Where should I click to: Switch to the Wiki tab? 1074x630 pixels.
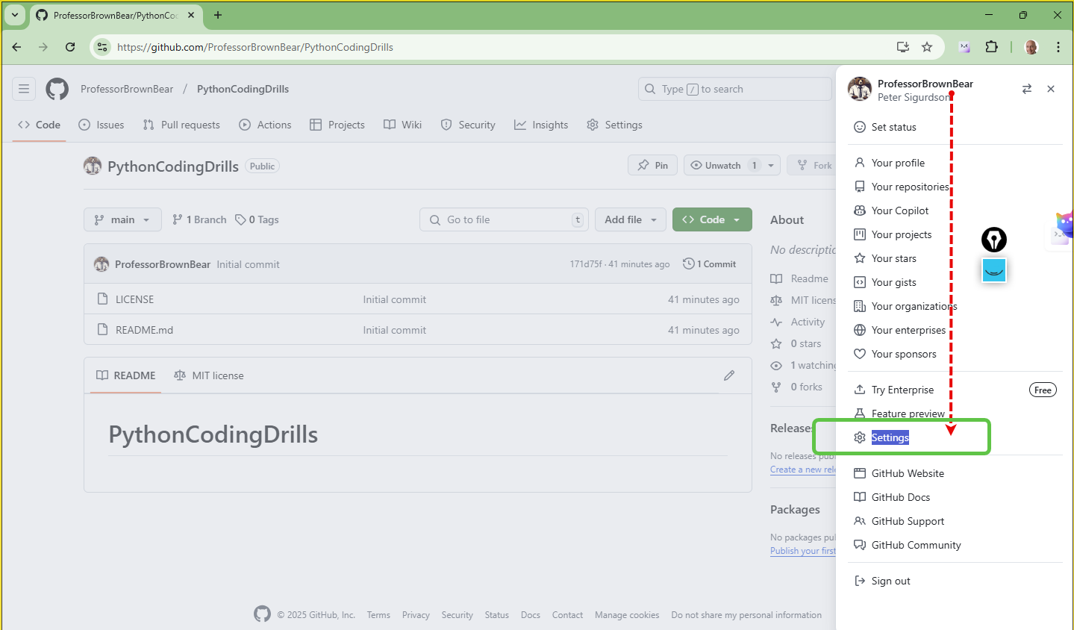point(403,125)
